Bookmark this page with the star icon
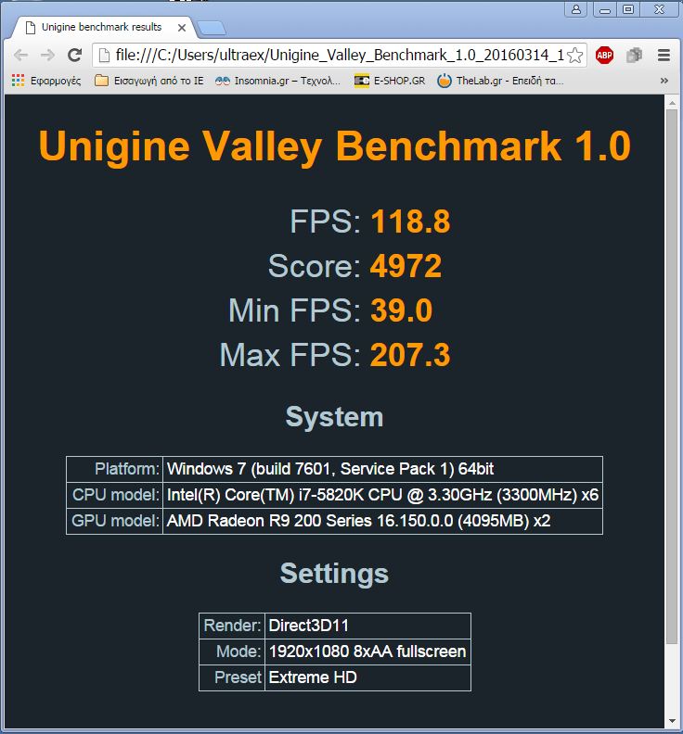 tap(574, 56)
